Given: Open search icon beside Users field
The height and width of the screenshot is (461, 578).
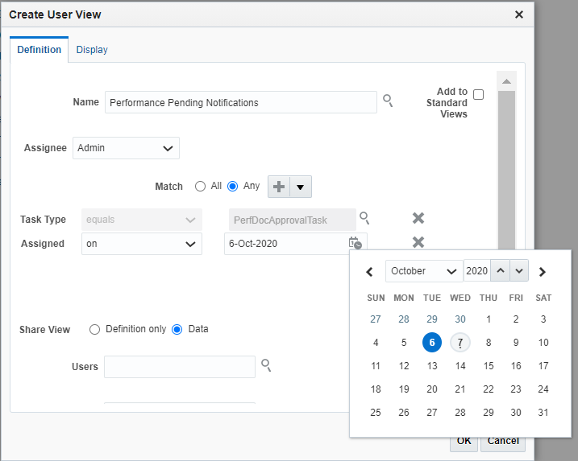Looking at the screenshot, I should pyautogui.click(x=266, y=365).
